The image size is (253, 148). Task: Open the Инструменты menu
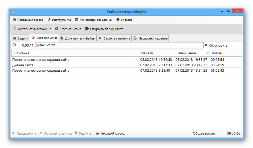59,20
